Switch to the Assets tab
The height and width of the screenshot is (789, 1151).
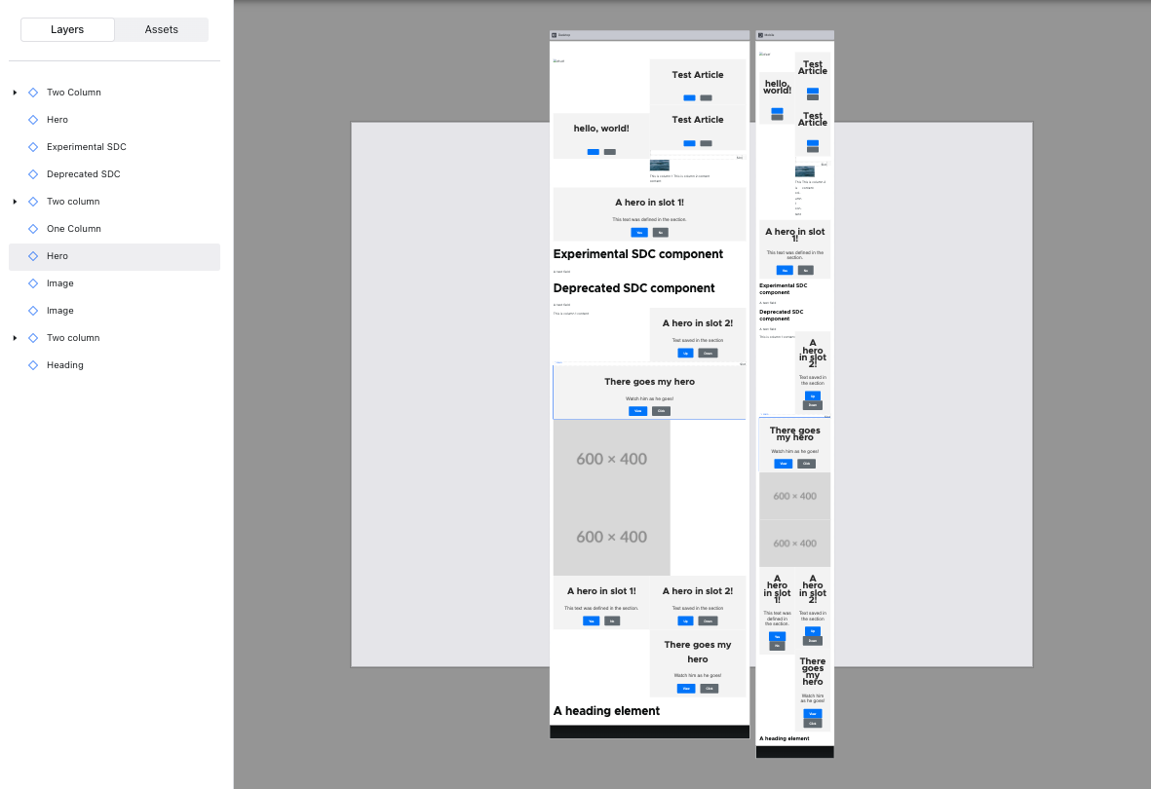click(x=161, y=29)
